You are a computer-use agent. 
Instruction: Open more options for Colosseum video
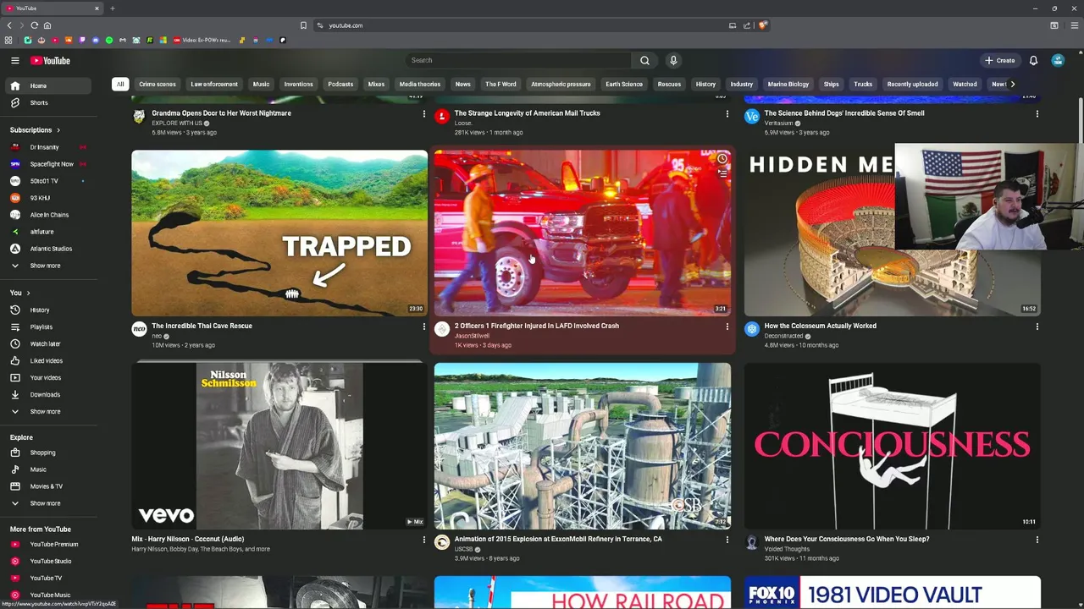pyautogui.click(x=1037, y=326)
